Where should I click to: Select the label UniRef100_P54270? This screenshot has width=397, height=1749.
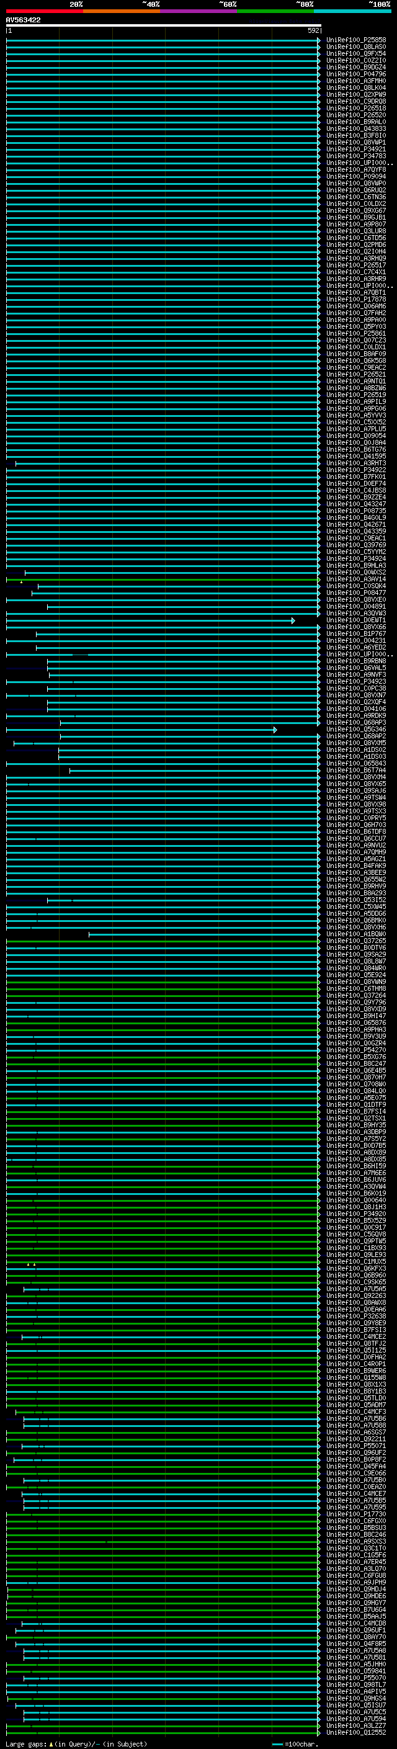coord(355,1051)
